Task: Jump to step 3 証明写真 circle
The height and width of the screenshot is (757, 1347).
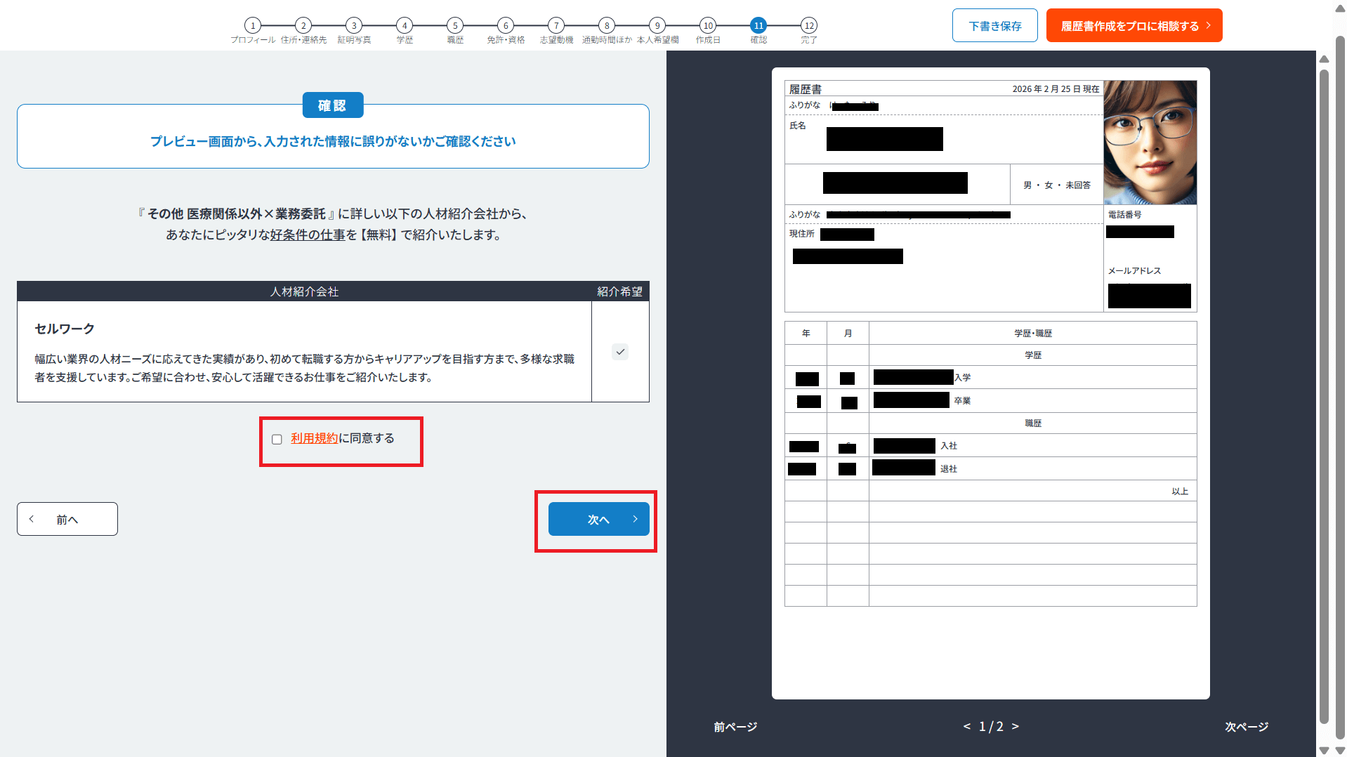Action: (354, 26)
